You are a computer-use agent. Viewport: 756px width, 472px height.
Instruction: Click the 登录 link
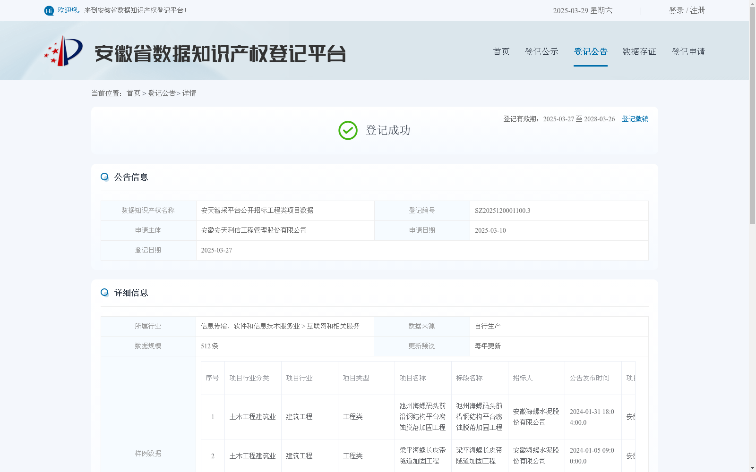point(676,10)
